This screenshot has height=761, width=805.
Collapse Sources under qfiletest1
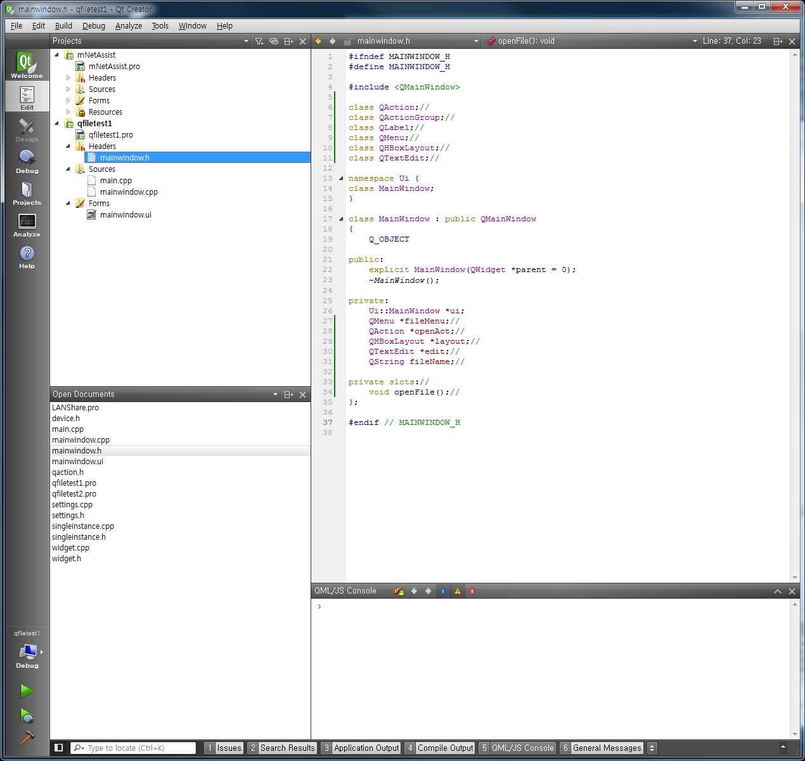tap(68, 169)
